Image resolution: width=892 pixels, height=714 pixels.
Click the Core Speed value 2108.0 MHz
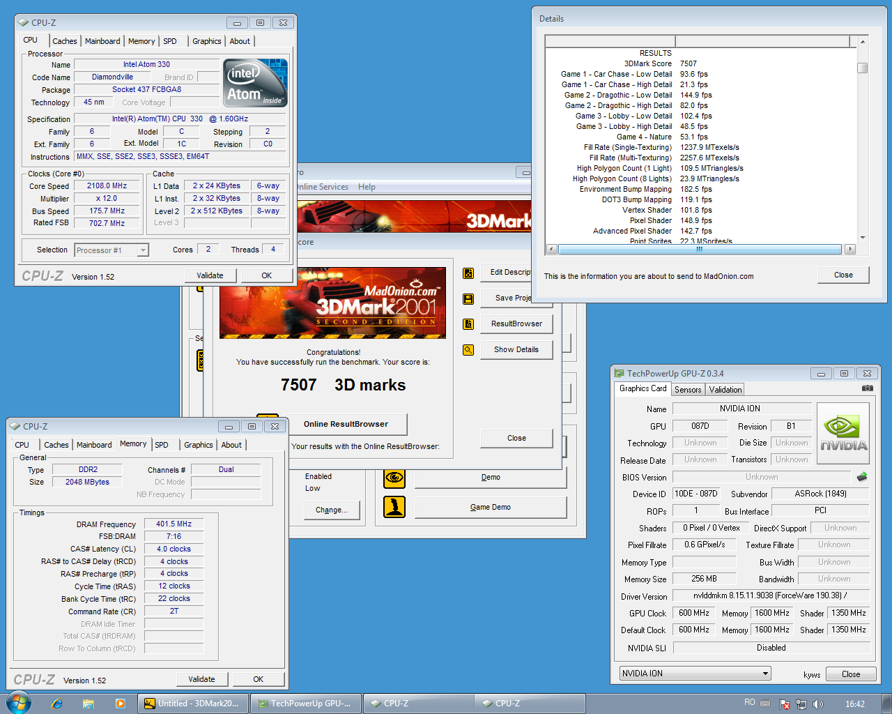coord(107,186)
